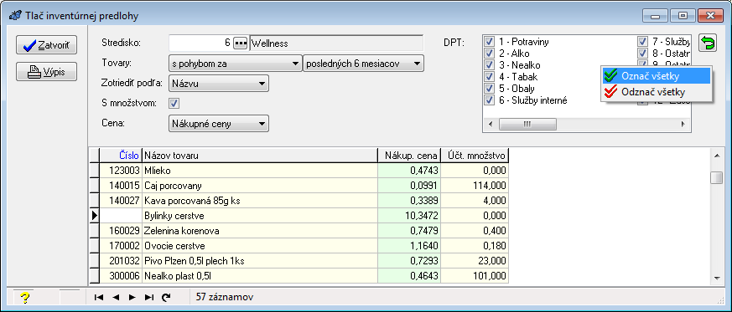
Task: Select Pivo Plzen 0,5l plech row
Action: (x=299, y=261)
